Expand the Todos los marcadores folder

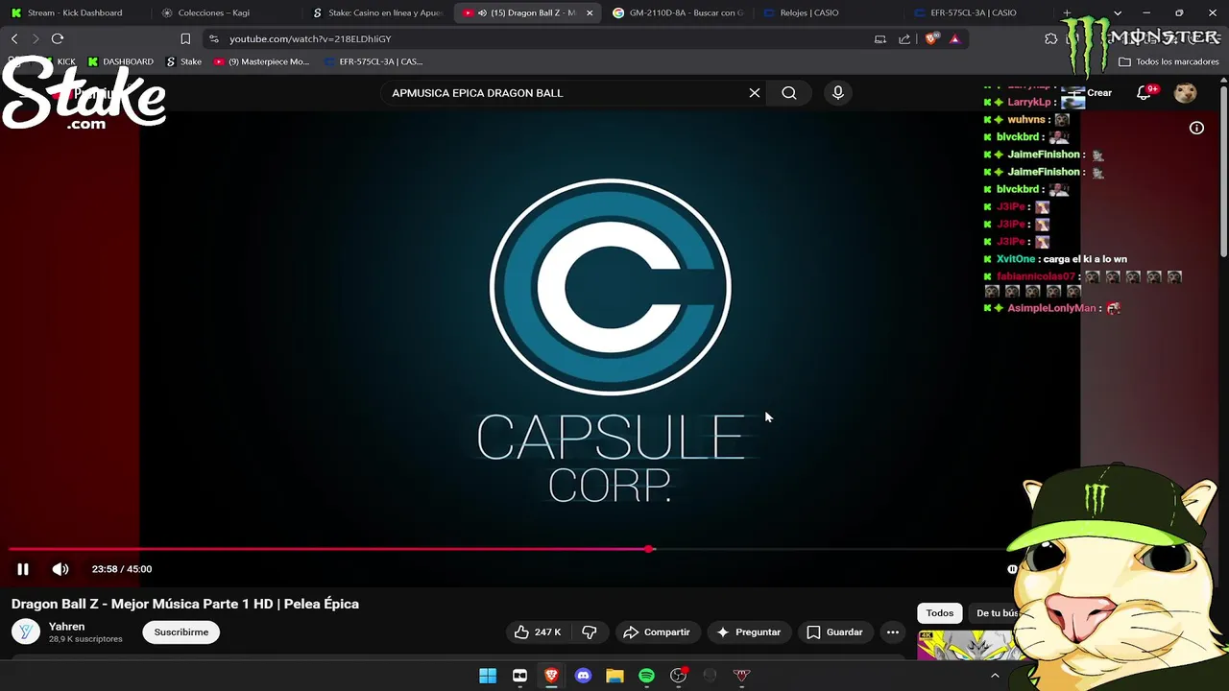[x=1169, y=61]
